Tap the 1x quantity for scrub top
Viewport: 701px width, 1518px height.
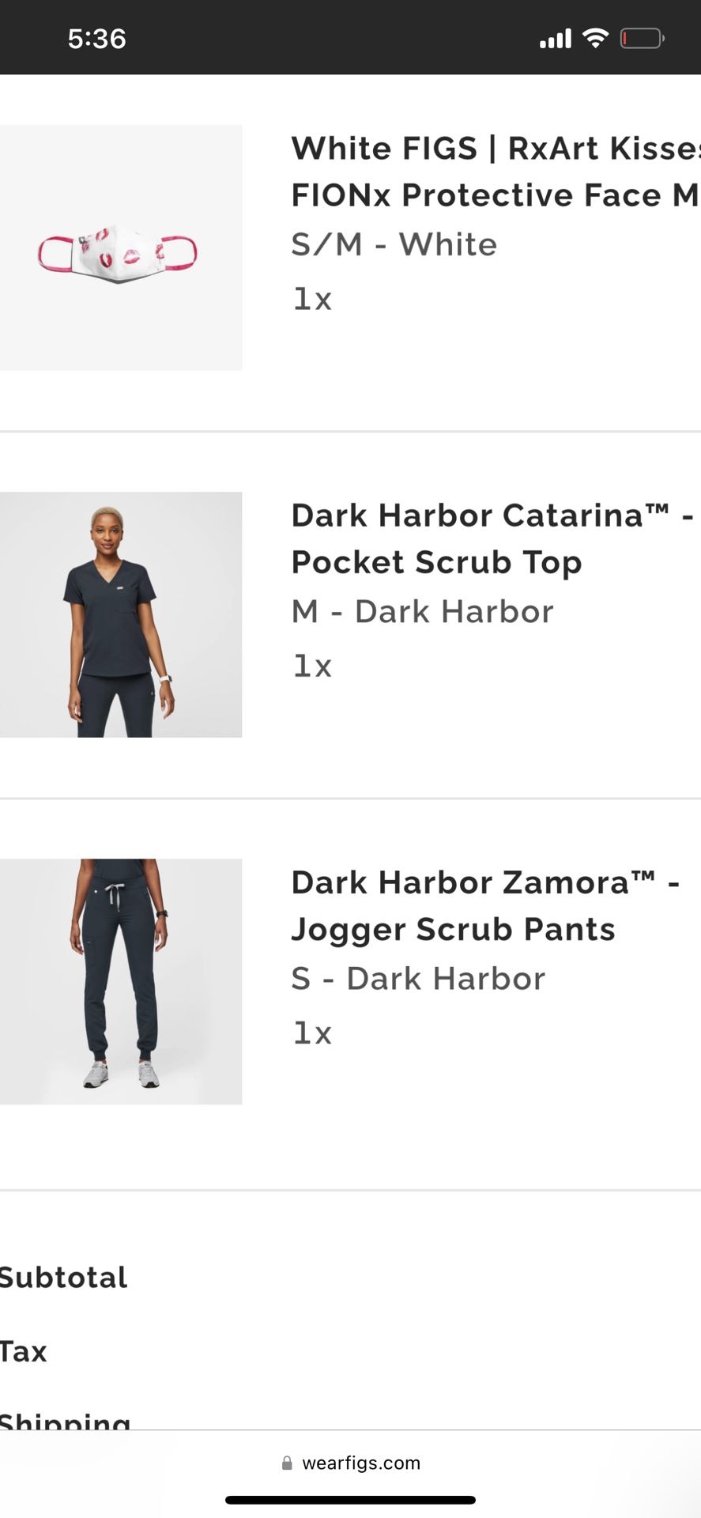coord(312,666)
